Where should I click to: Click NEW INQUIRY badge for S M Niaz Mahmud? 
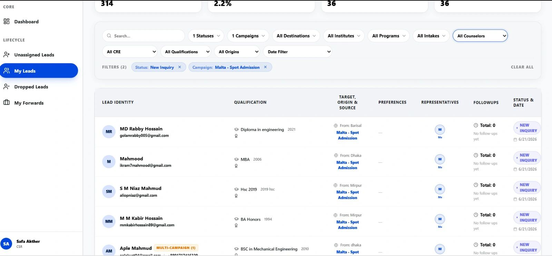coord(526,188)
